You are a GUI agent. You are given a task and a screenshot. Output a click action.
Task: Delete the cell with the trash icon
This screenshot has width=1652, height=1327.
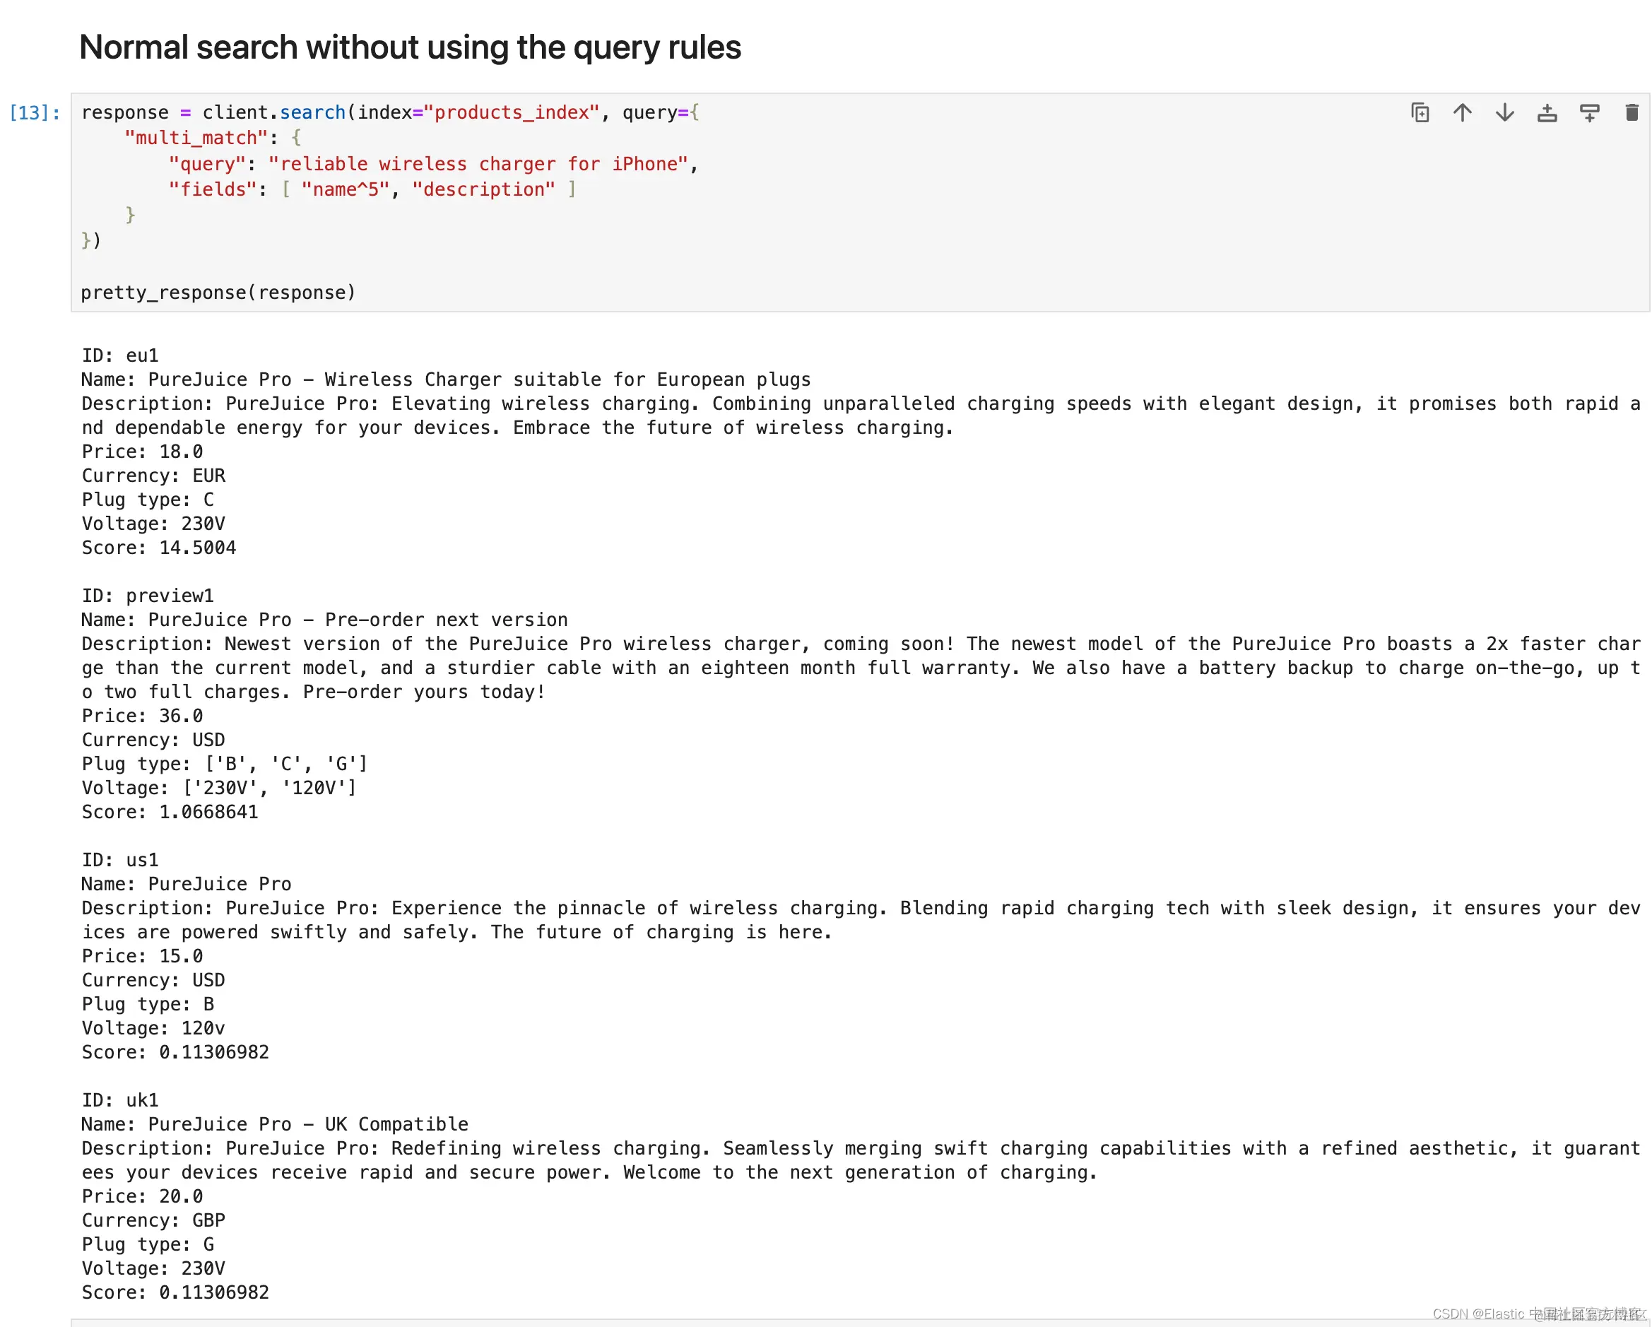tap(1632, 113)
